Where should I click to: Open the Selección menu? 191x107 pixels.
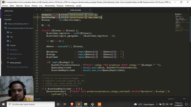click(19, 6)
